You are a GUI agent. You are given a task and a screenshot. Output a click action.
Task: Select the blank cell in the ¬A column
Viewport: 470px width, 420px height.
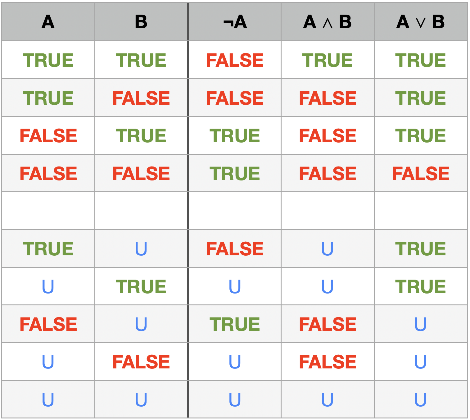tap(235, 211)
